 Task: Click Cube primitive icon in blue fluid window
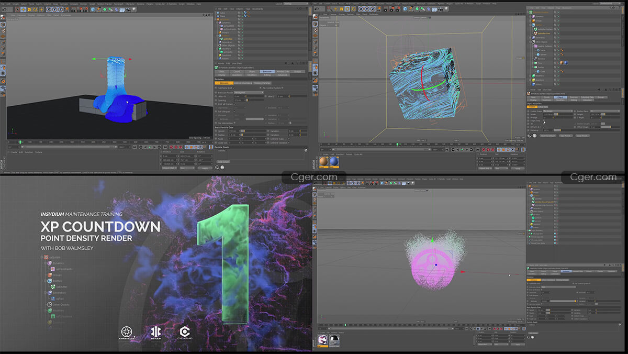(x=93, y=9)
